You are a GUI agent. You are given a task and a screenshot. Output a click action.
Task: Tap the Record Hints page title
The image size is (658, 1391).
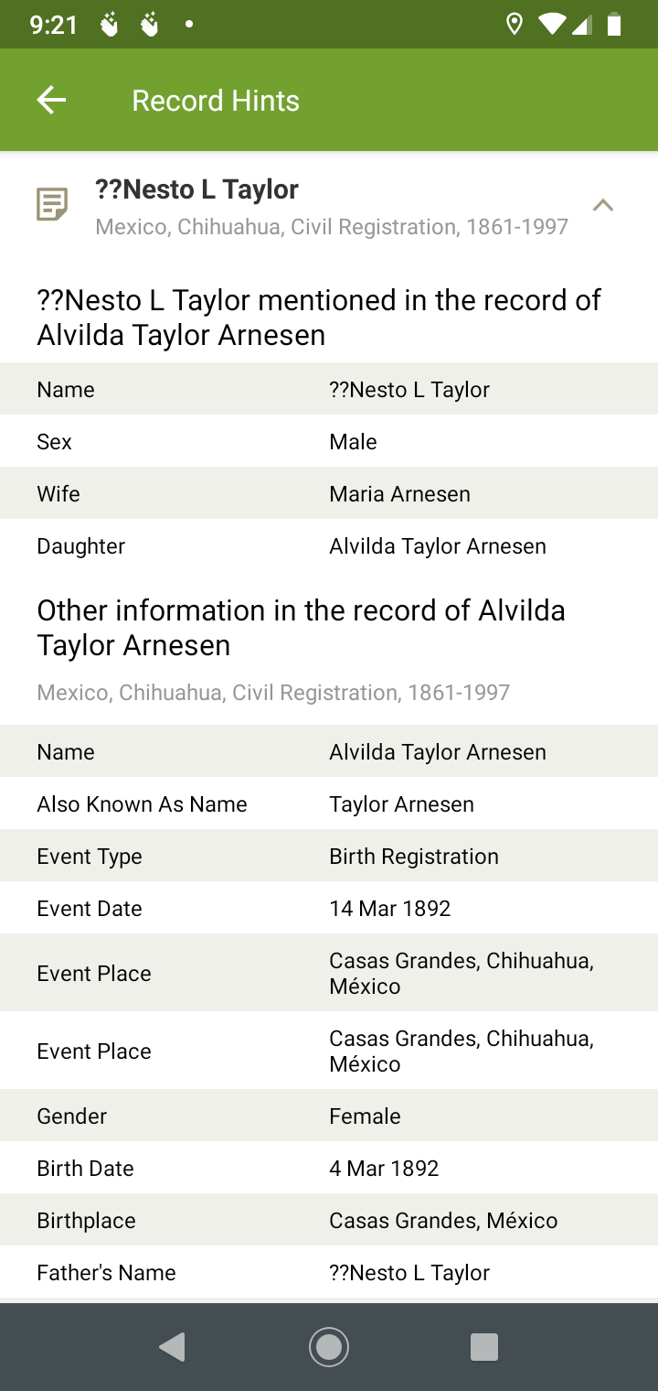pyautogui.click(x=216, y=101)
